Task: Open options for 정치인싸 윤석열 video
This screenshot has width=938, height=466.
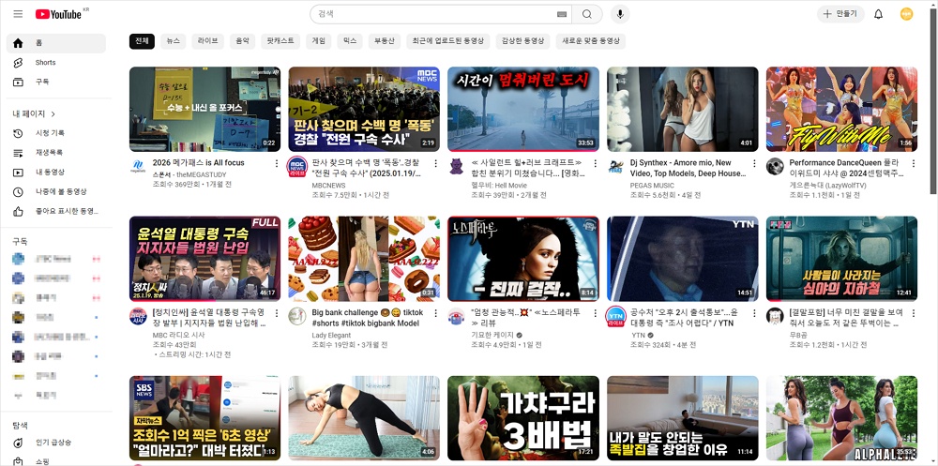Action: 277,313
